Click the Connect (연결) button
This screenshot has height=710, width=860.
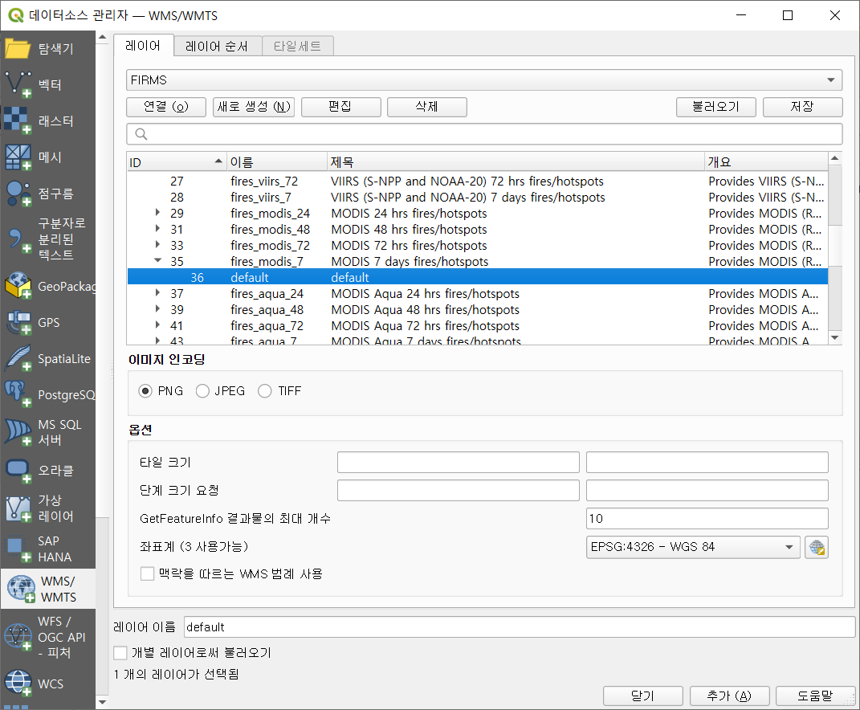click(166, 107)
